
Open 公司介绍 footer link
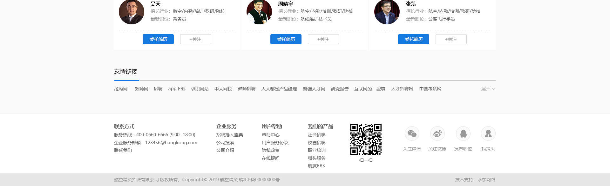(x=225, y=150)
